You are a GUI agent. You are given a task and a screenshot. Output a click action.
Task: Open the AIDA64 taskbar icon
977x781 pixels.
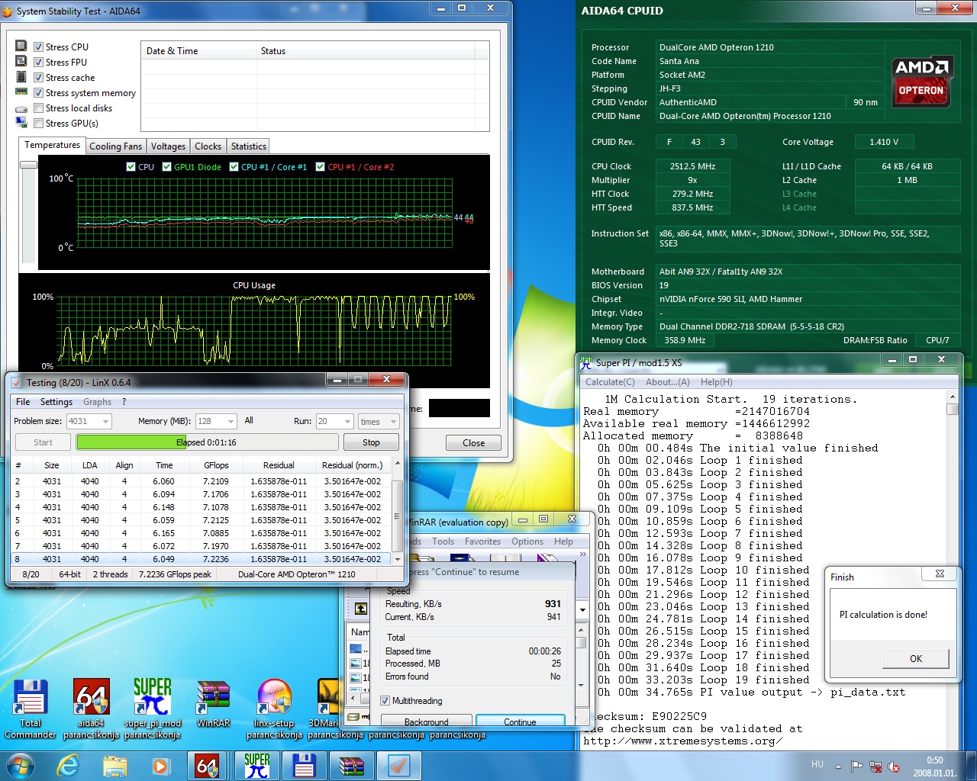tap(207, 765)
